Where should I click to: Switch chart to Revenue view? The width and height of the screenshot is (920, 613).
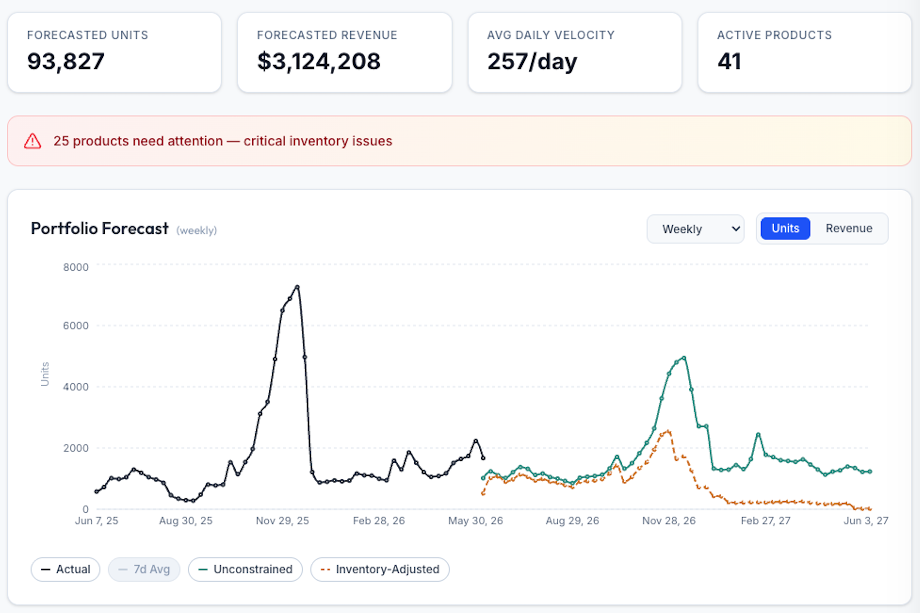pos(848,228)
